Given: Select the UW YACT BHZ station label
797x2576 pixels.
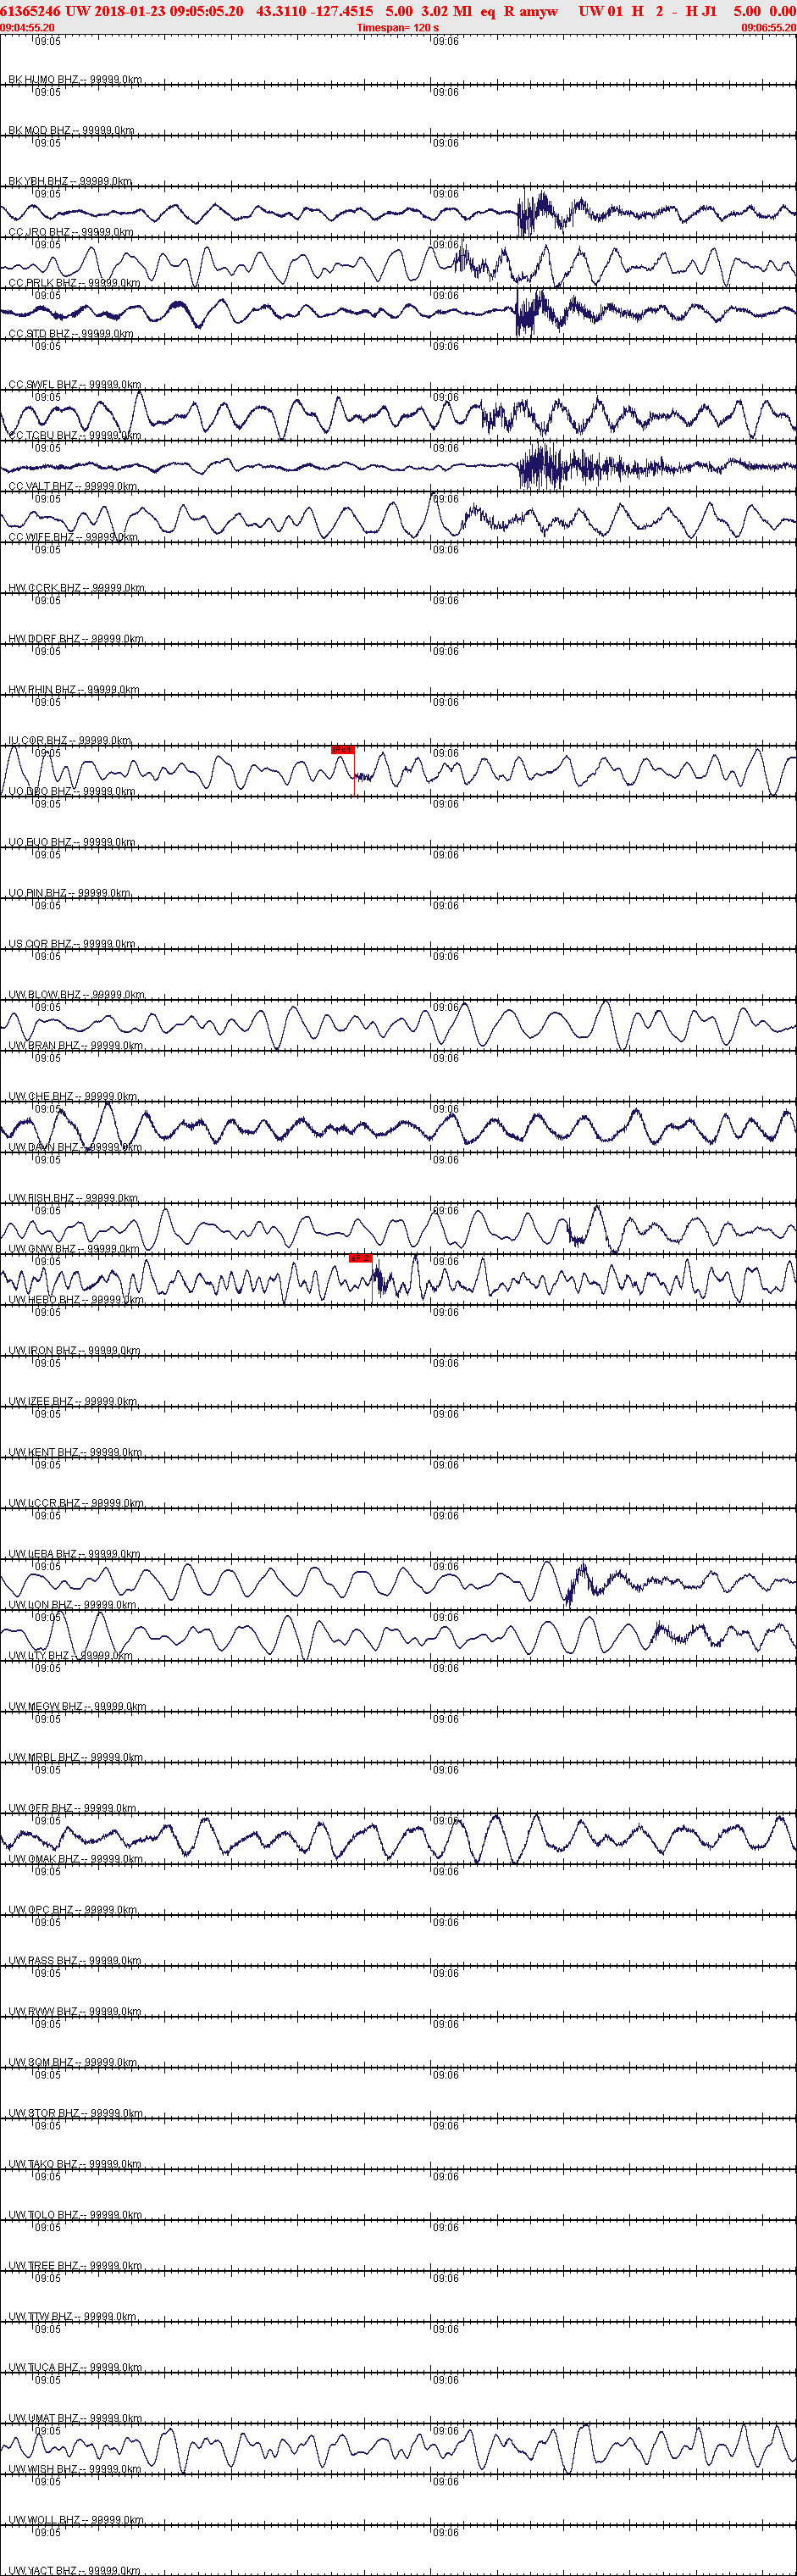Looking at the screenshot, I should click(x=75, y=2570).
